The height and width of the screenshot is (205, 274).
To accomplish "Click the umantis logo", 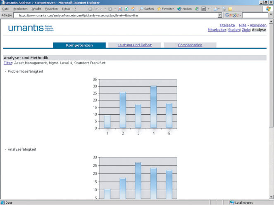I will click(31, 28).
